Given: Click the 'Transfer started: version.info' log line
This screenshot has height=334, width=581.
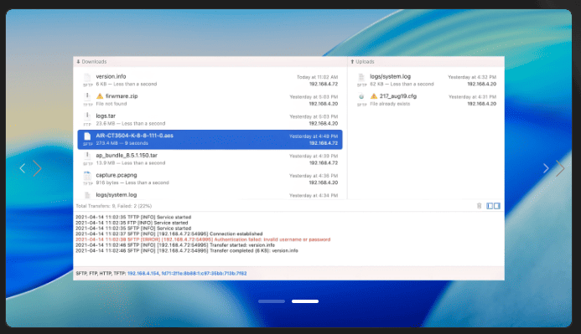Looking at the screenshot, I should [175, 245].
